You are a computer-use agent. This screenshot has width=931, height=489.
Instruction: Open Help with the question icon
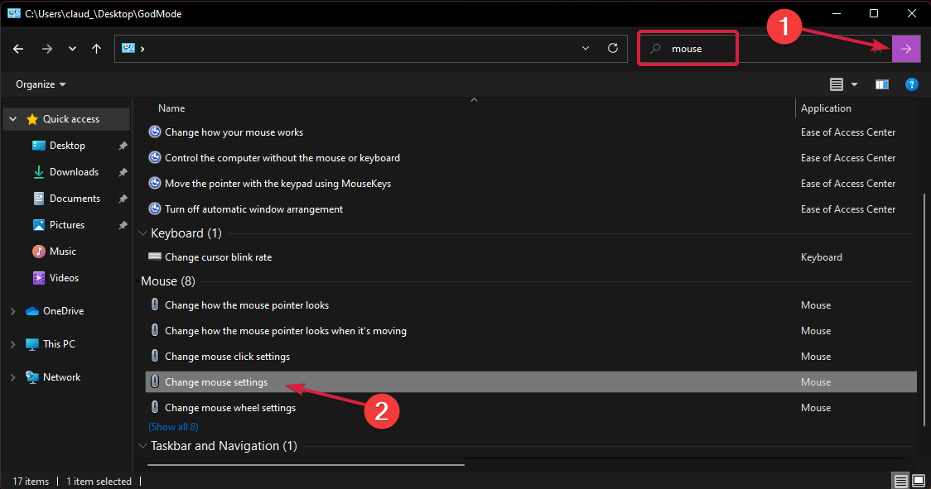click(x=911, y=84)
